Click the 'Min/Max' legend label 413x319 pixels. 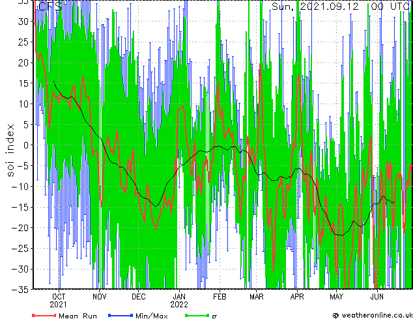[152, 316]
